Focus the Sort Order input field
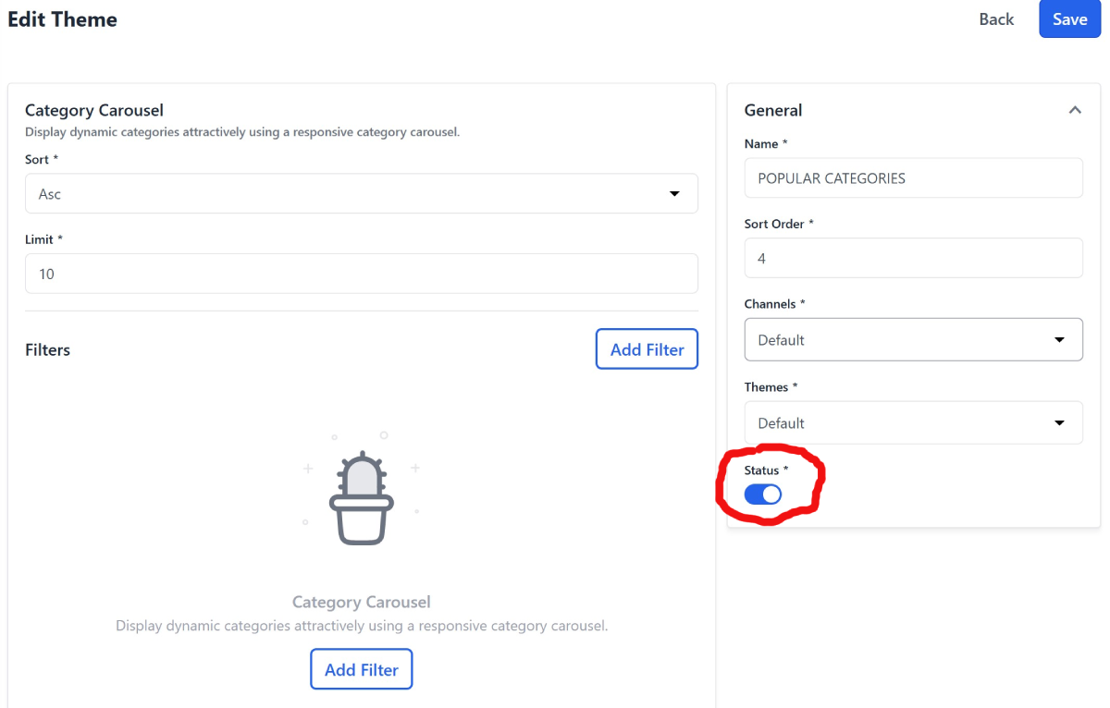Viewport: 1110px width, 708px height. (913, 259)
